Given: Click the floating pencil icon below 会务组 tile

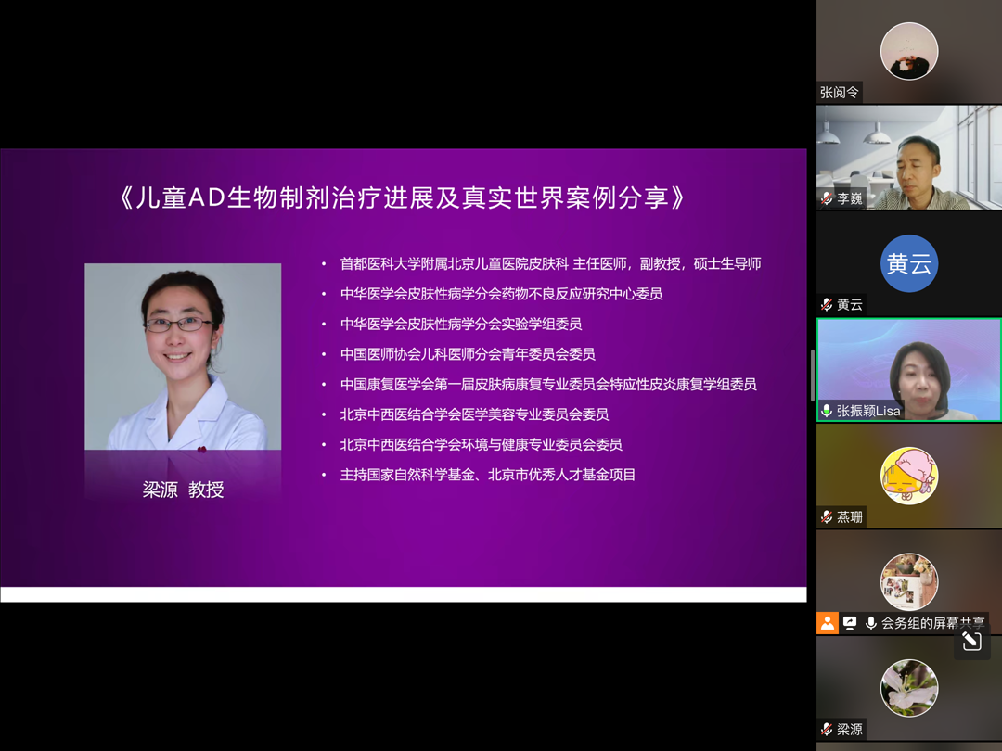Looking at the screenshot, I should [971, 641].
